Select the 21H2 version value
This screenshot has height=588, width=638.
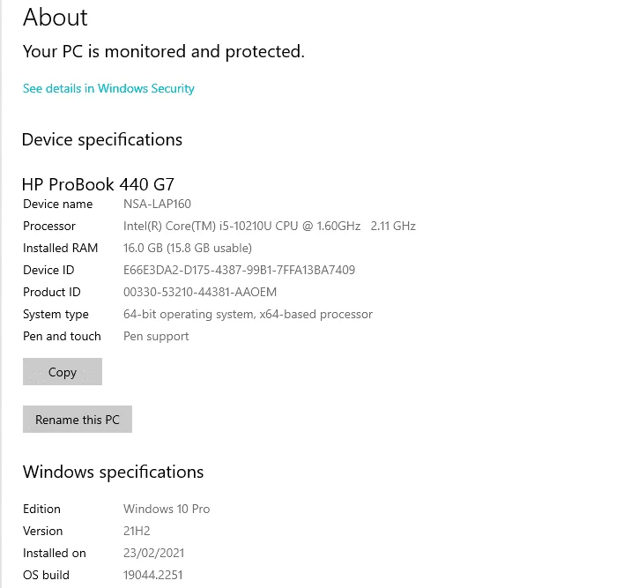(137, 531)
